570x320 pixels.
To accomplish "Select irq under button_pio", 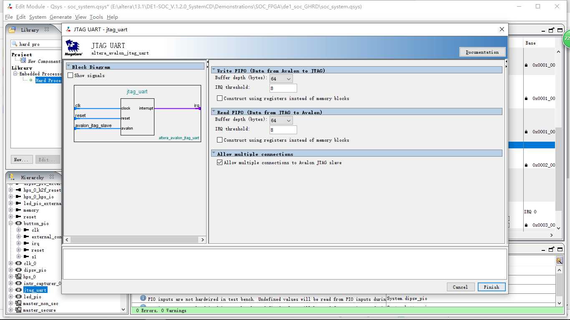I will [x=35, y=243].
